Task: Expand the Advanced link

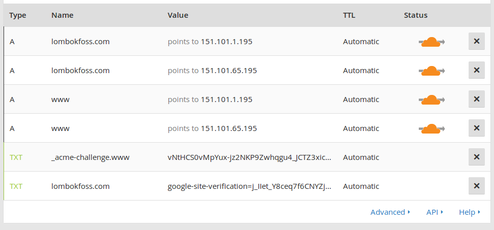Action: (x=390, y=212)
